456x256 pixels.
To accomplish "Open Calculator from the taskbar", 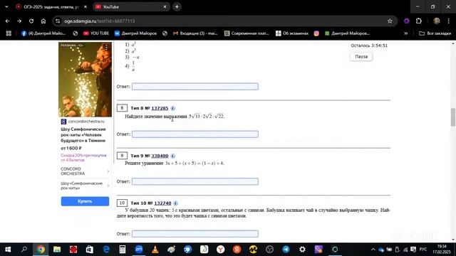I will pyautogui.click(x=123, y=250).
